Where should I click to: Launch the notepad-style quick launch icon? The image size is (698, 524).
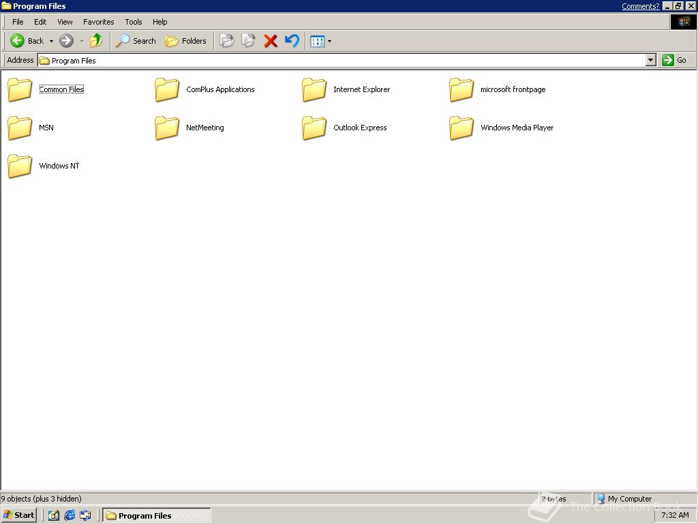pos(54,515)
